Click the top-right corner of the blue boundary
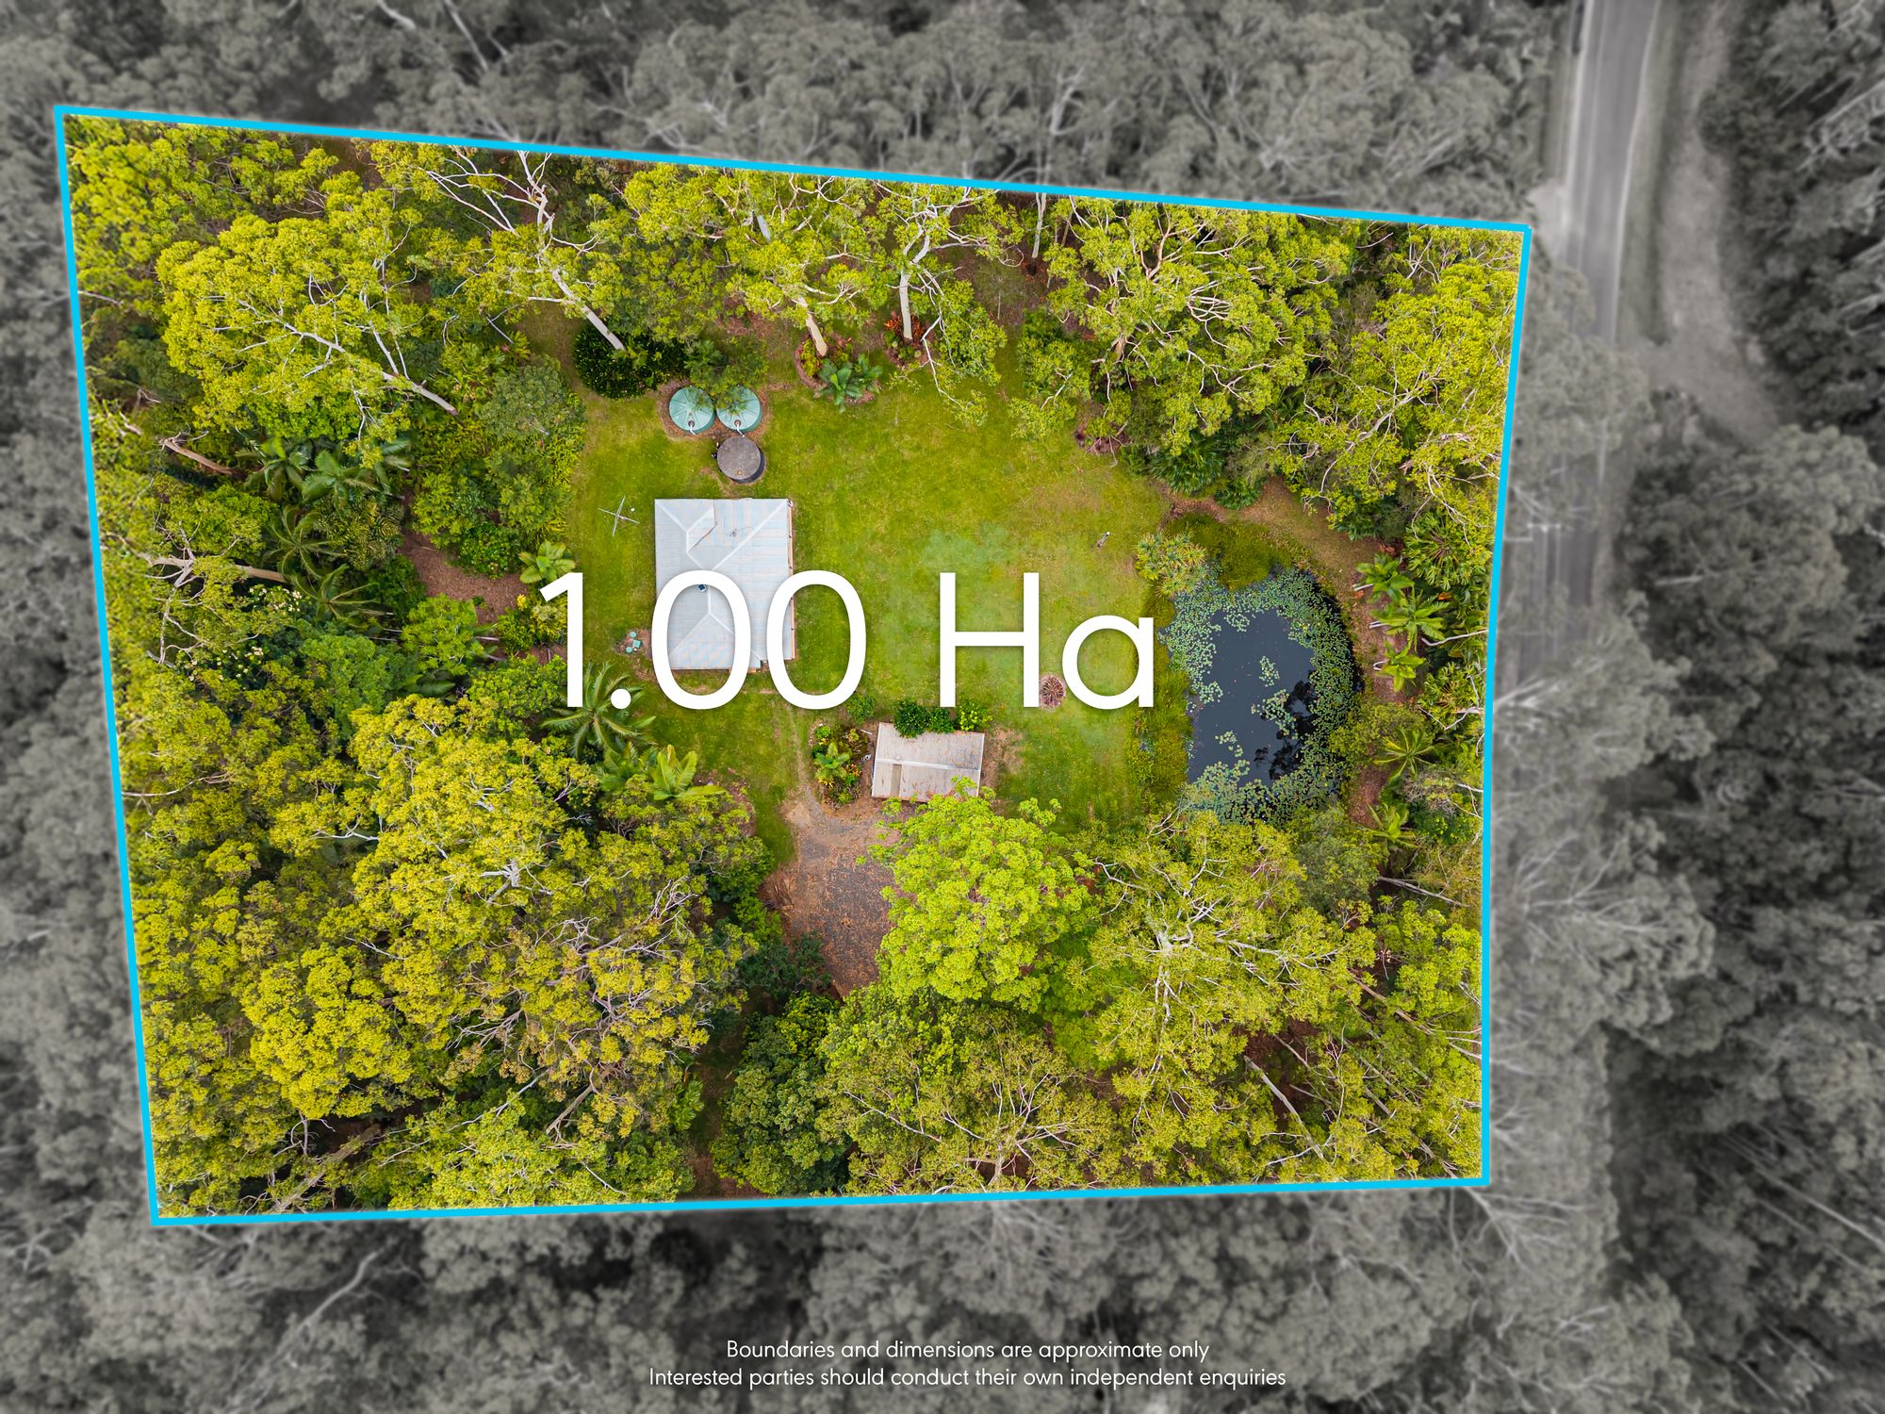Viewport: 1885px width, 1414px height. pos(1526,227)
